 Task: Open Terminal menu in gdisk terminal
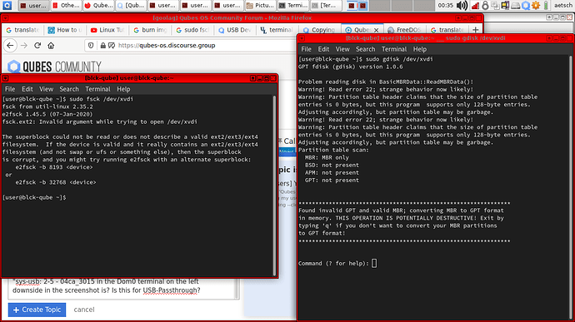click(x=394, y=49)
